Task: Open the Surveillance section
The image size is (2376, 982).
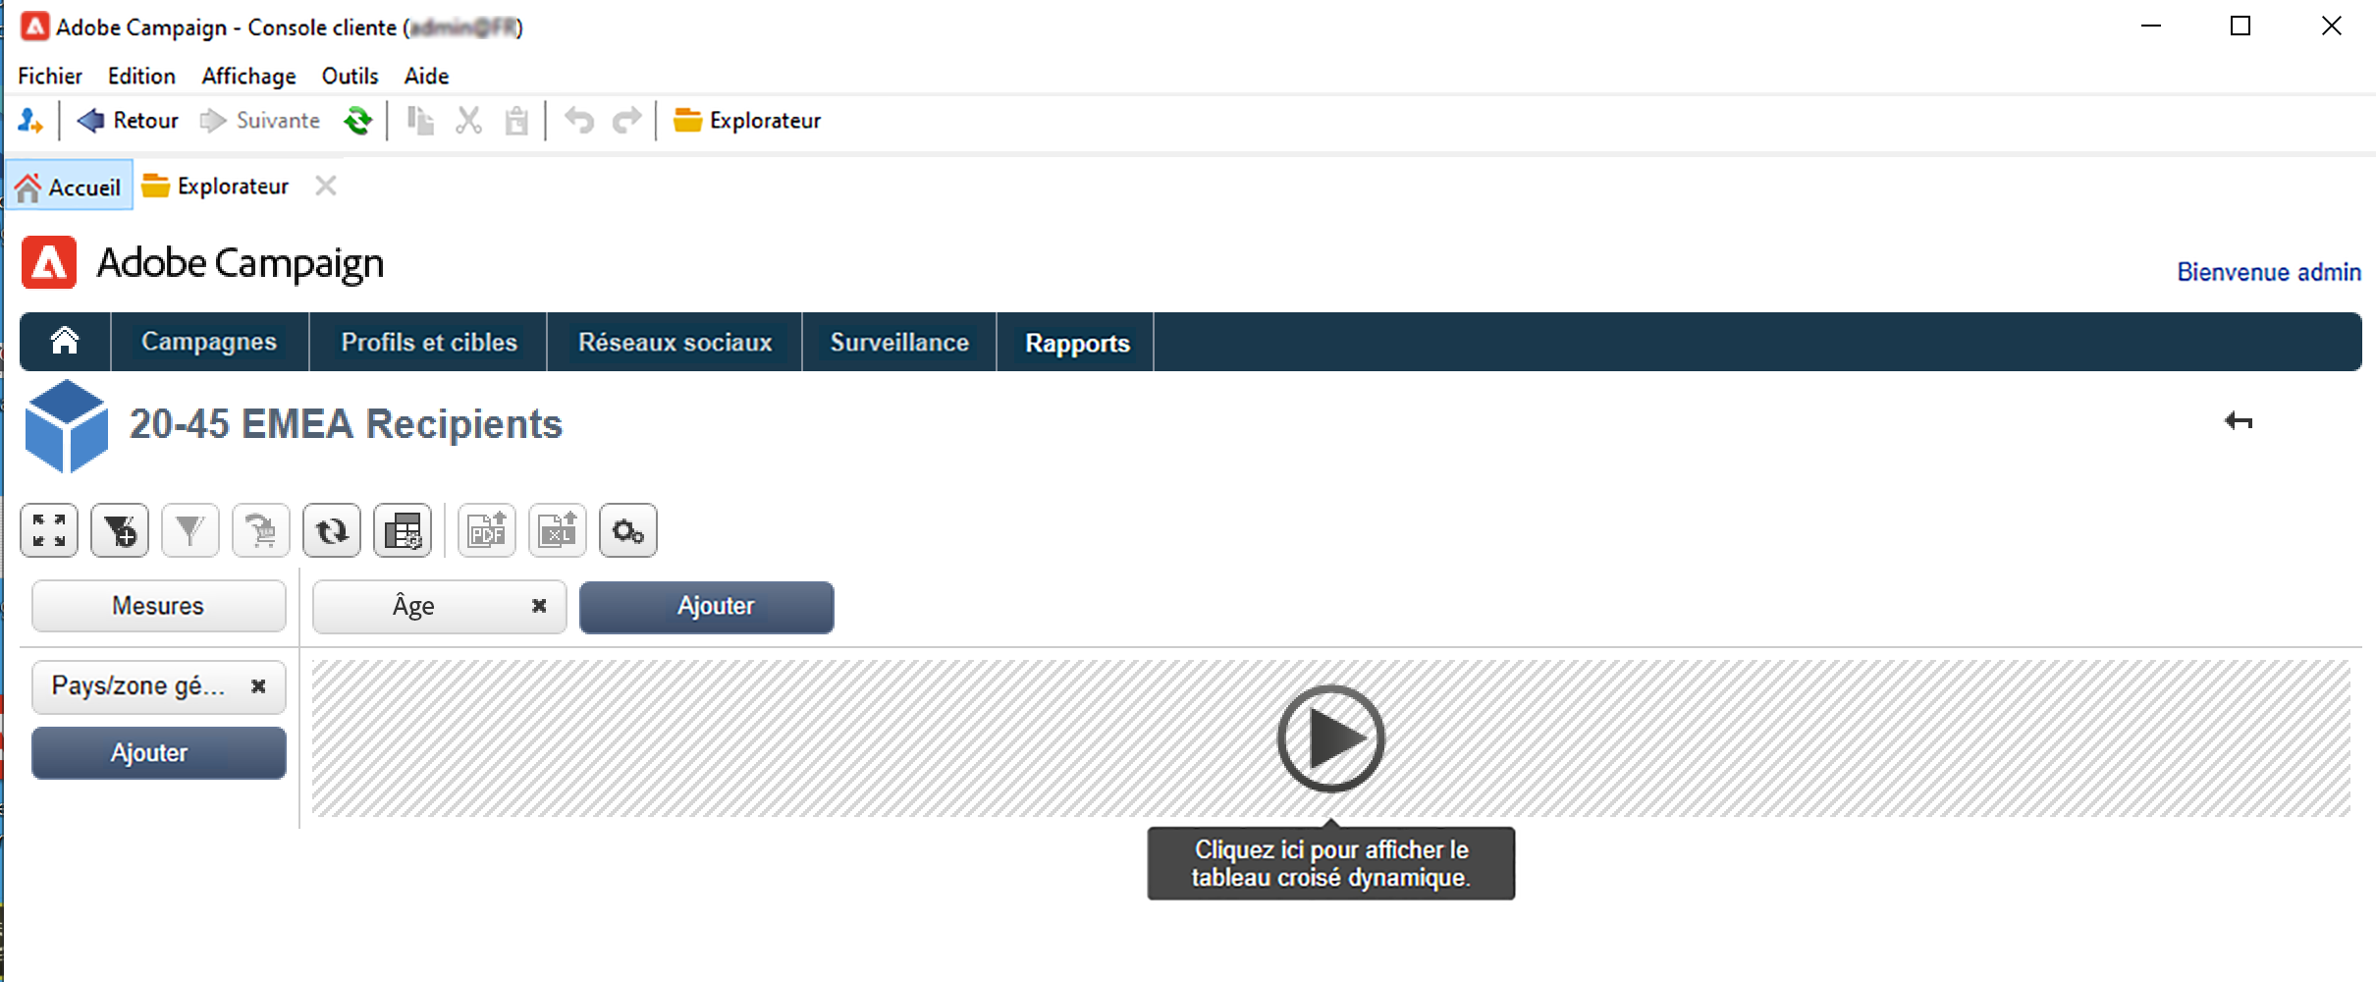Action: (x=899, y=342)
